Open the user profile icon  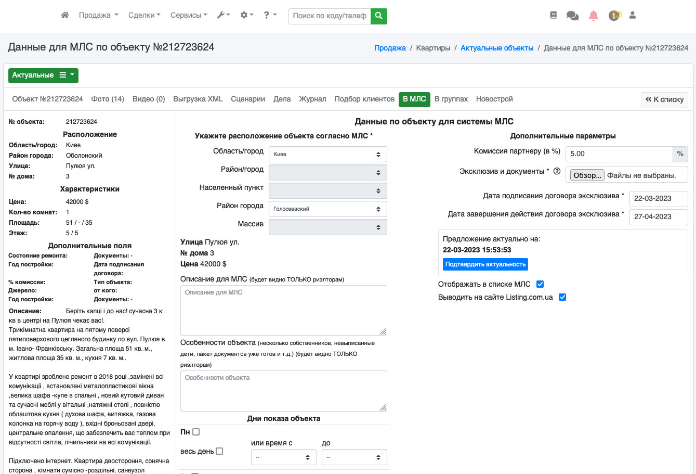tap(633, 16)
